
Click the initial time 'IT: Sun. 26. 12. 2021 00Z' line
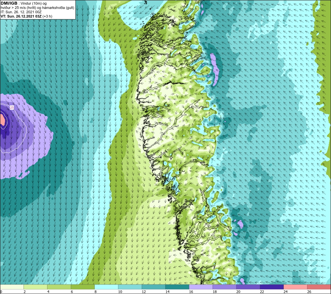coord(21,12)
